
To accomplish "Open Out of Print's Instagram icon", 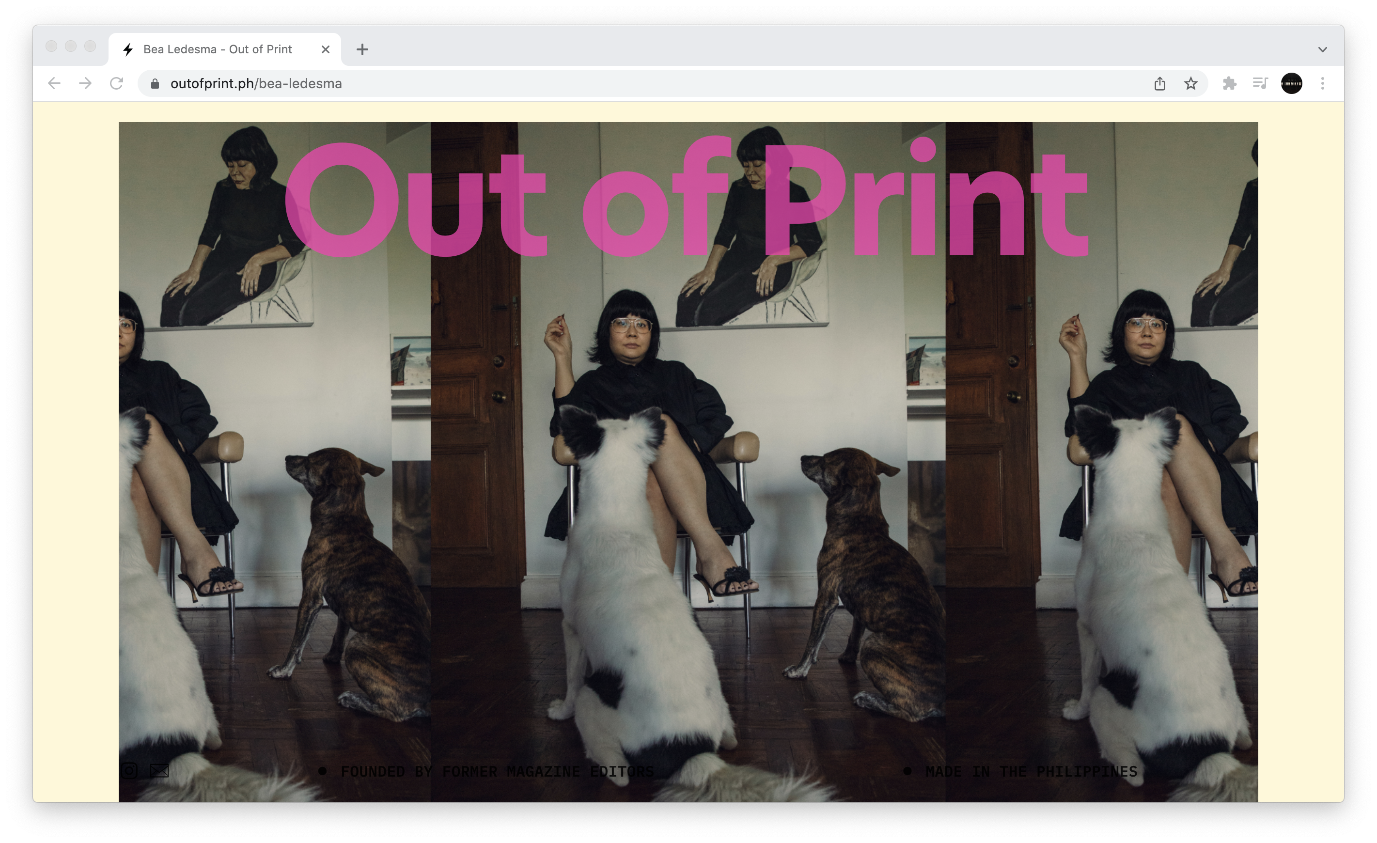I will click(129, 770).
